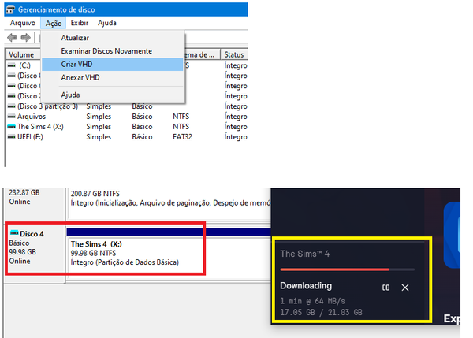The width and height of the screenshot is (473, 338).
Task: Click 17.05 GB / 21.03 GB progress text
Action: pos(321,312)
